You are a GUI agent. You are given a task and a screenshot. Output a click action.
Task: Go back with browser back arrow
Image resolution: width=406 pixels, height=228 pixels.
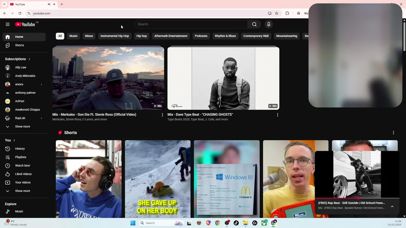click(x=4, y=13)
